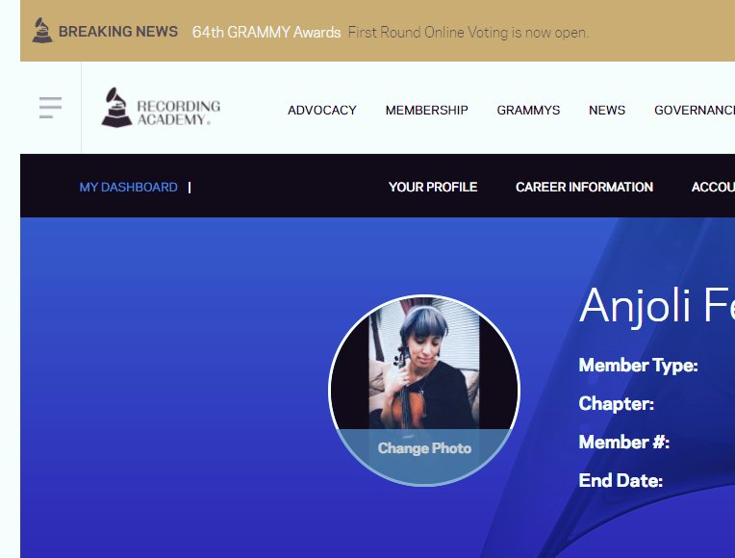Click the 'Member Type:' label
Image resolution: width=735 pixels, height=558 pixels.
(639, 366)
